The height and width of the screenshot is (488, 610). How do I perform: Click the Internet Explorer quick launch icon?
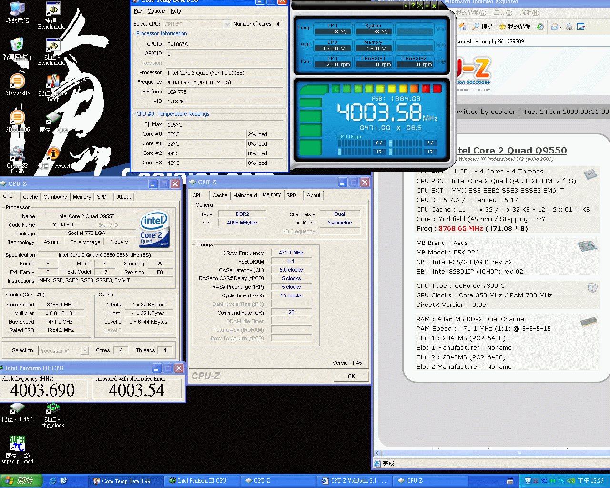coord(52,481)
